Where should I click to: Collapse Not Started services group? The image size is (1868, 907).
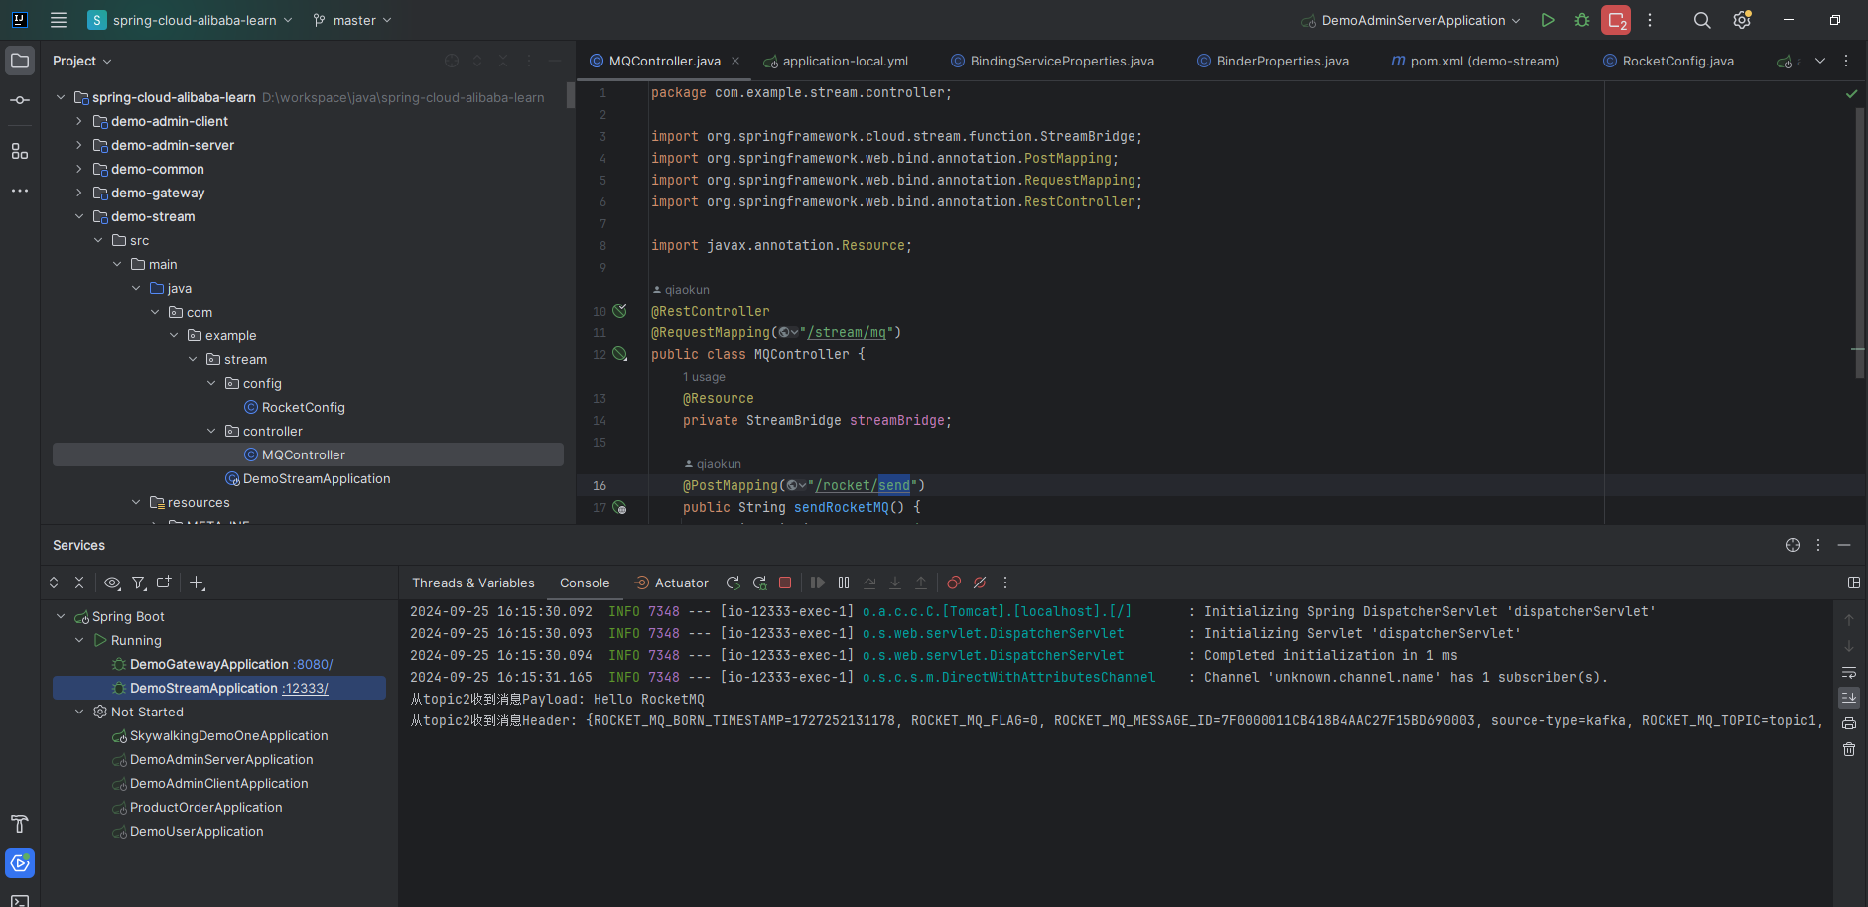point(79,712)
